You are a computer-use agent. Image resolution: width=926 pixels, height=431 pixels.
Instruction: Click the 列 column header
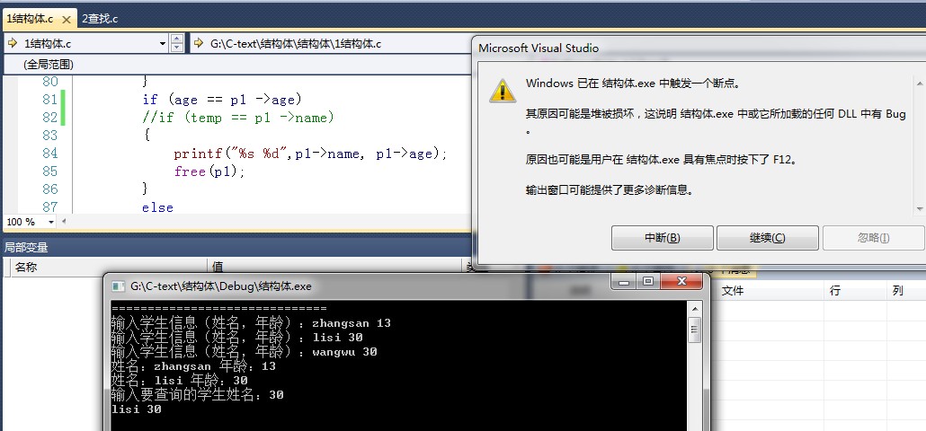897,291
